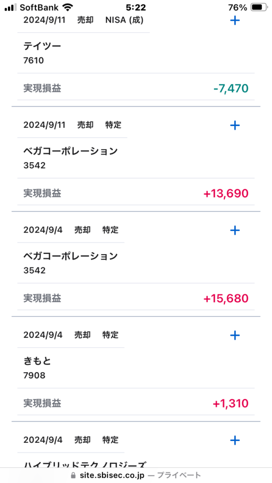
Task: Tap the ハイブリッドテクノロジーズ stock name
Action: click(85, 464)
